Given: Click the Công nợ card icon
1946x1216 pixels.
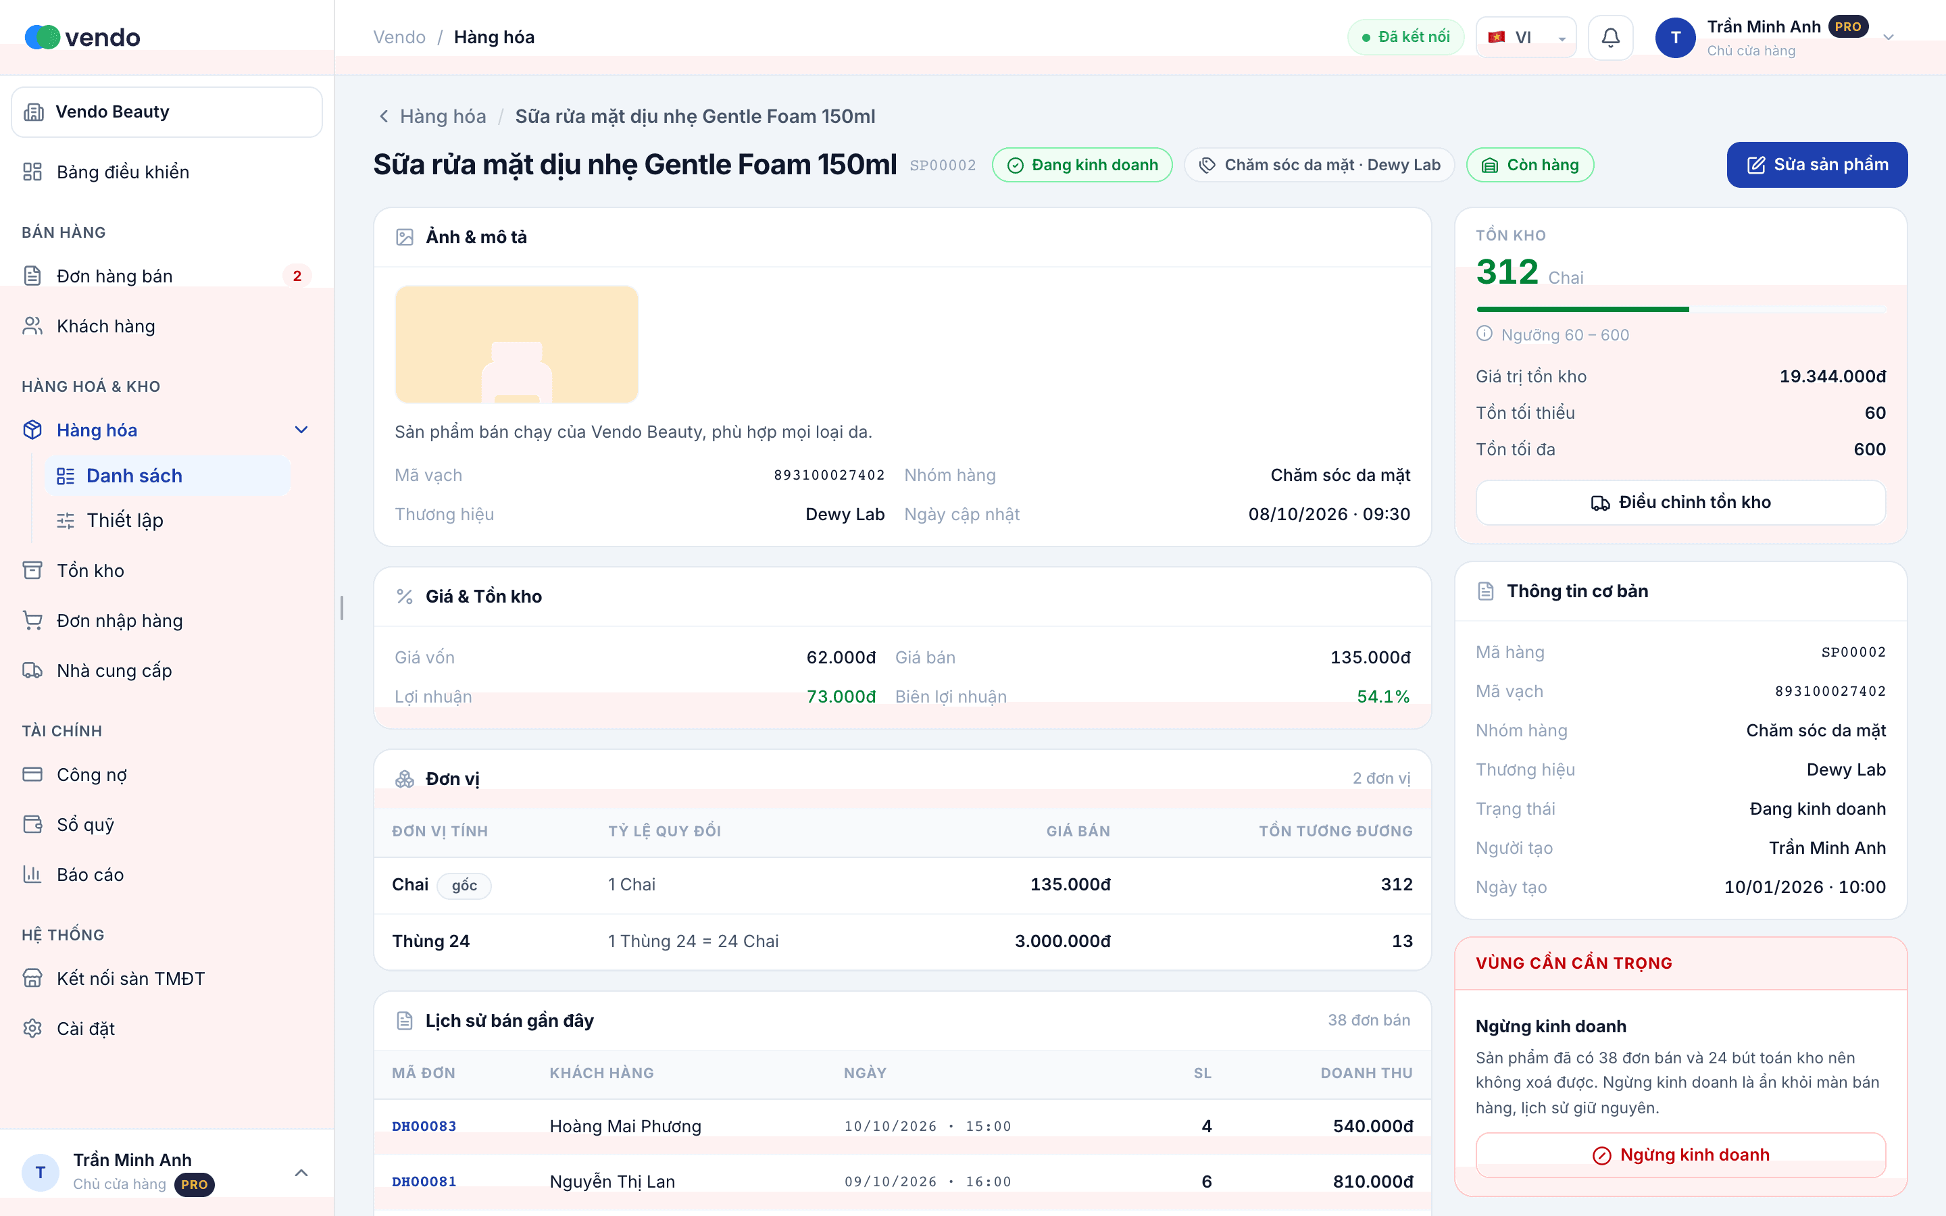Looking at the screenshot, I should pos(32,774).
